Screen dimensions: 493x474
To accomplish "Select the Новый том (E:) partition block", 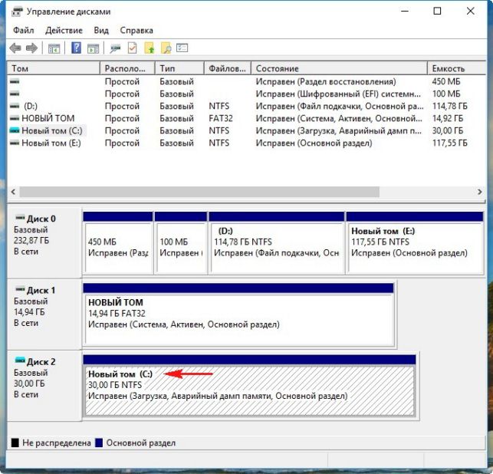I will coord(415,242).
